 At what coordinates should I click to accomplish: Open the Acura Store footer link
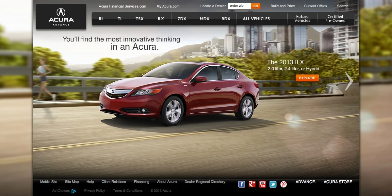pyautogui.click(x=338, y=182)
